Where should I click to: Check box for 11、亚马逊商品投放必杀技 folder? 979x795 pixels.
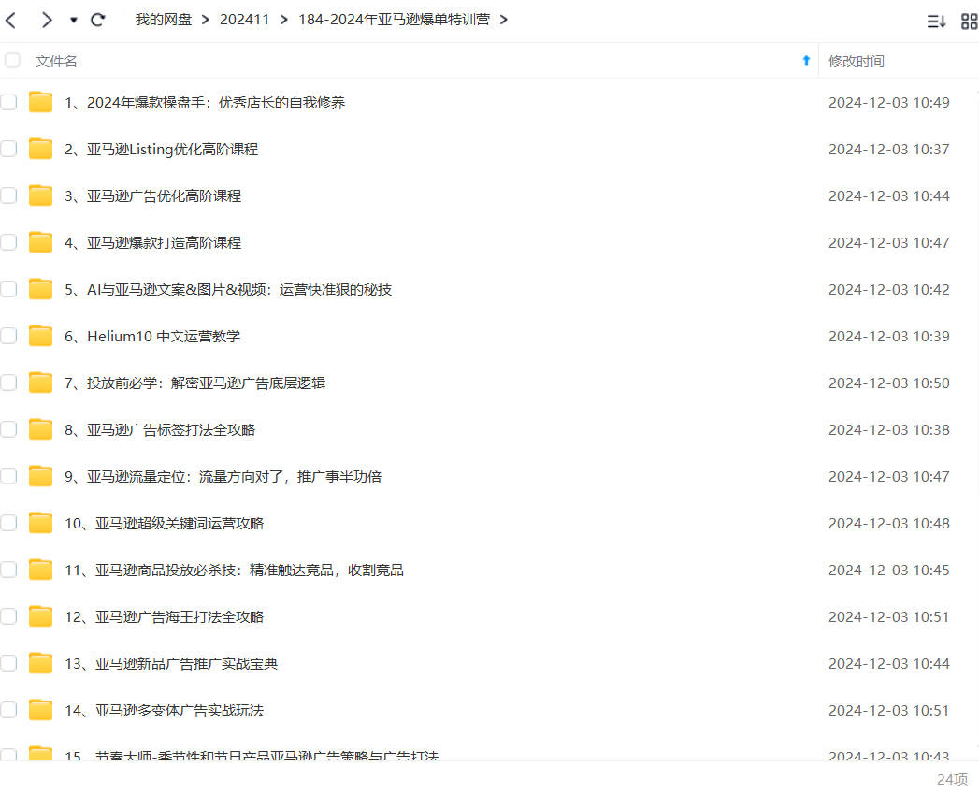(x=8, y=570)
